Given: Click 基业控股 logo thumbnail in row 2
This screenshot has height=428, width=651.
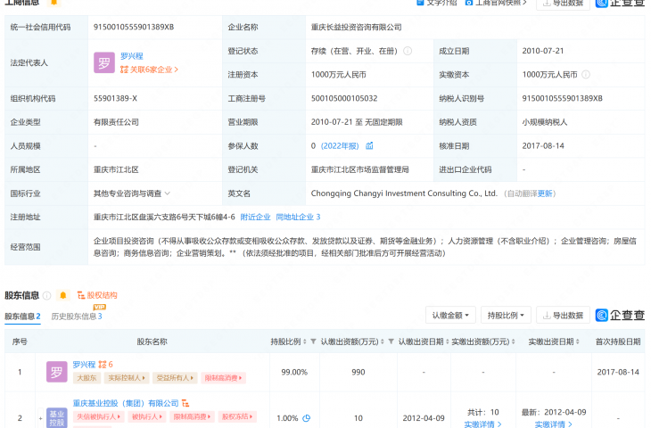Looking at the screenshot, I should tap(57, 417).
